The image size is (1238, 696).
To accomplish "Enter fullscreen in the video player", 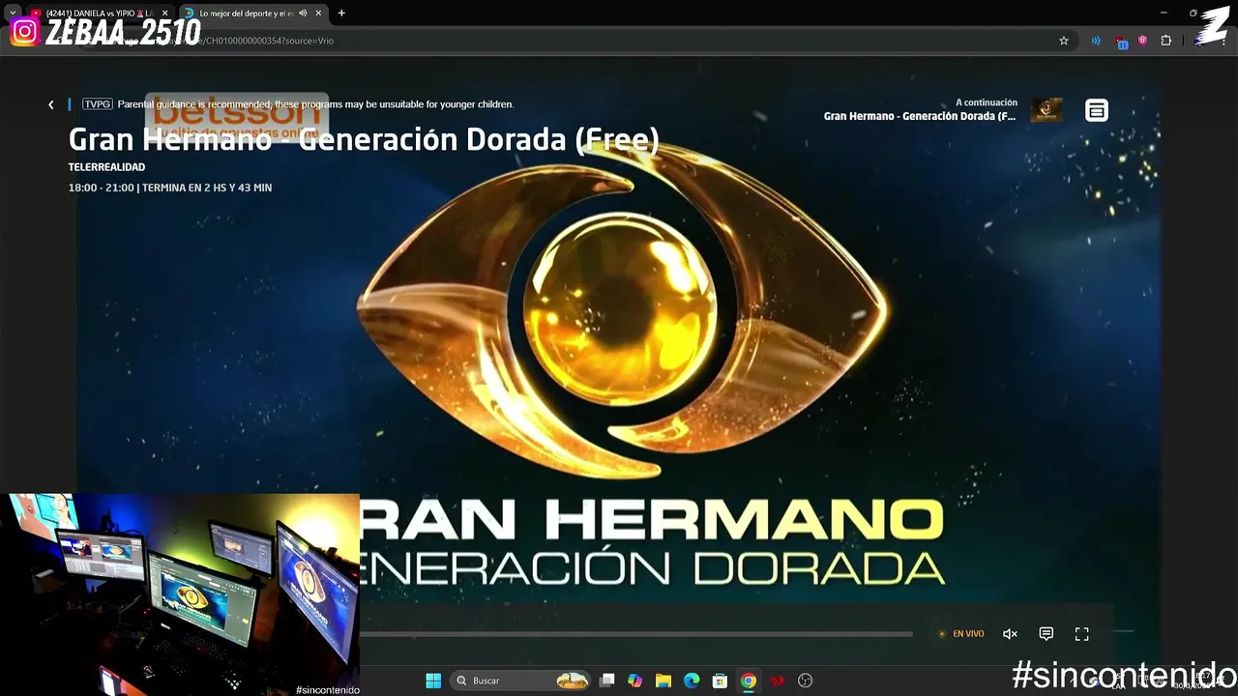I will 1082,634.
